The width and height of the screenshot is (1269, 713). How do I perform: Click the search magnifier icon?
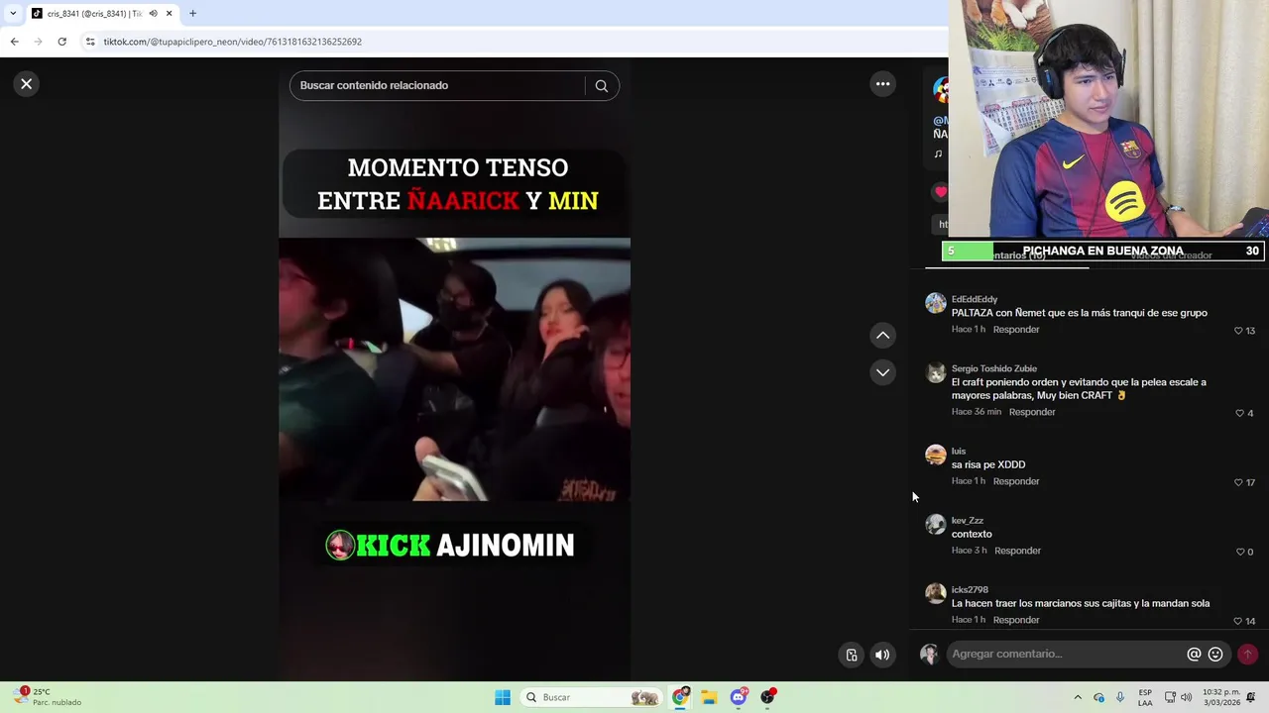point(601,86)
